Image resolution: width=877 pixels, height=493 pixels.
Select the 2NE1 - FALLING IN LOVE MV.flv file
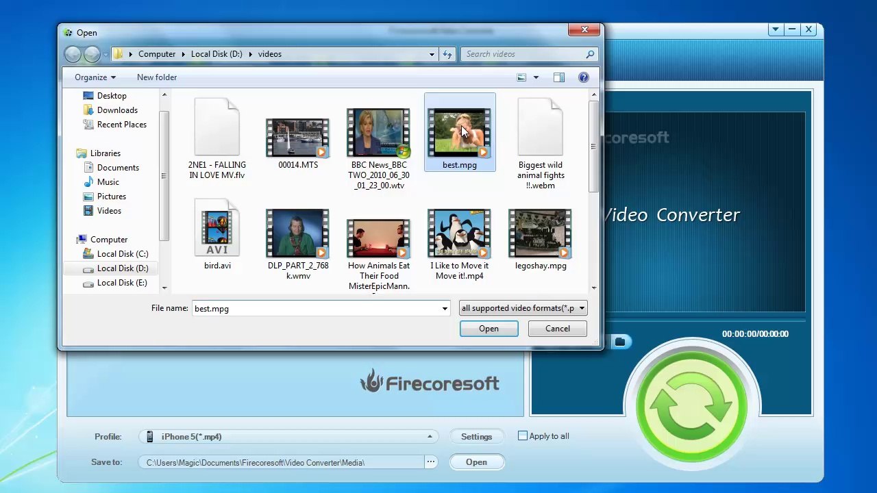(x=217, y=139)
